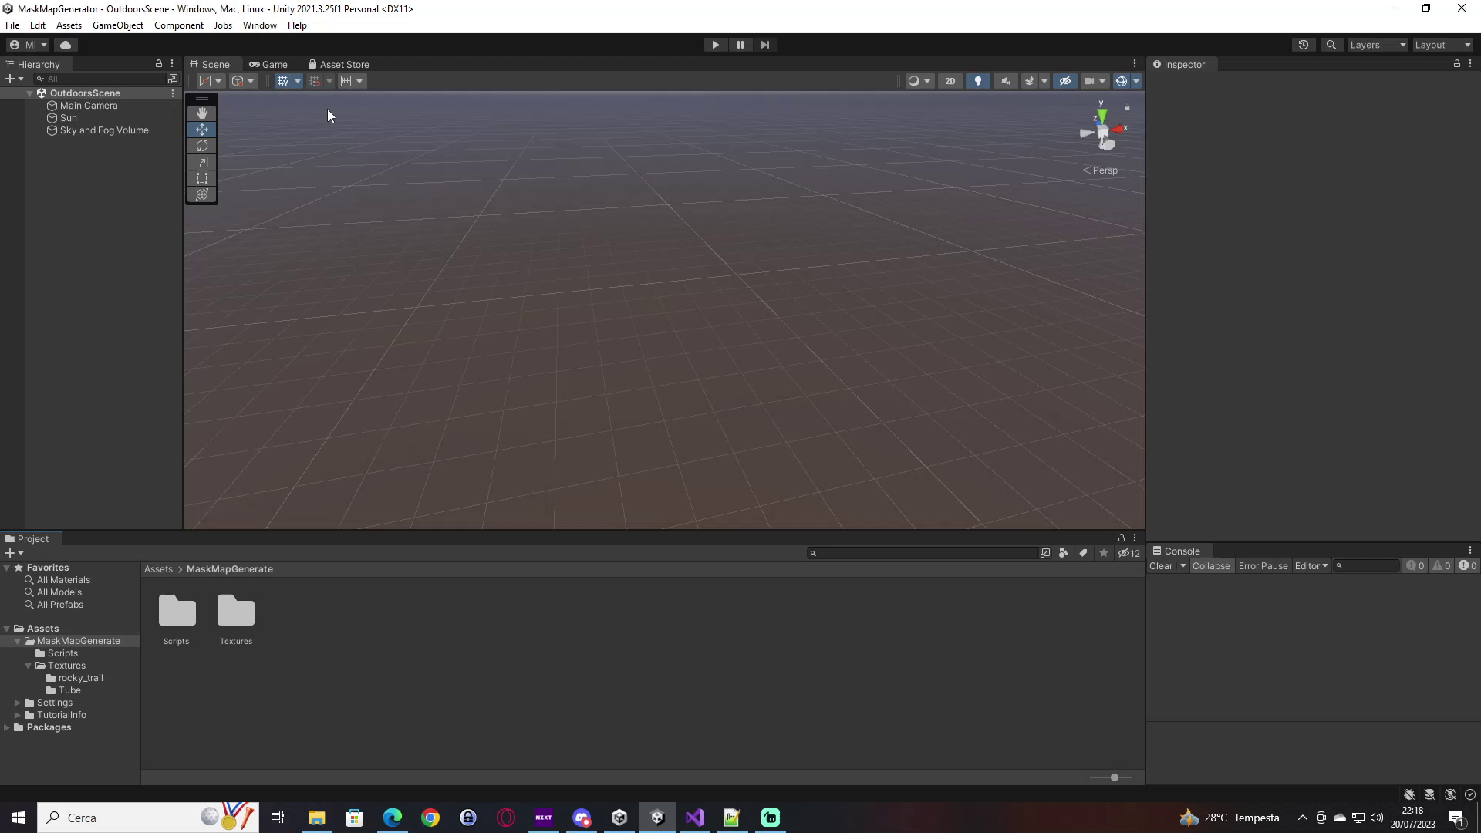1481x833 pixels.
Task: Toggle Collapse in Console
Action: click(1211, 566)
